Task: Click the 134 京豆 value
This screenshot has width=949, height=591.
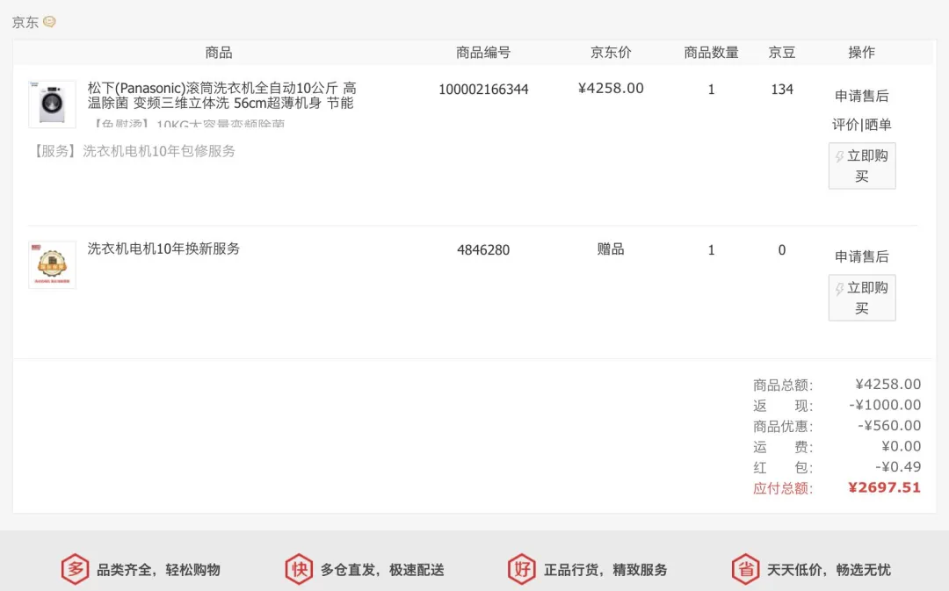Action: [x=782, y=90]
